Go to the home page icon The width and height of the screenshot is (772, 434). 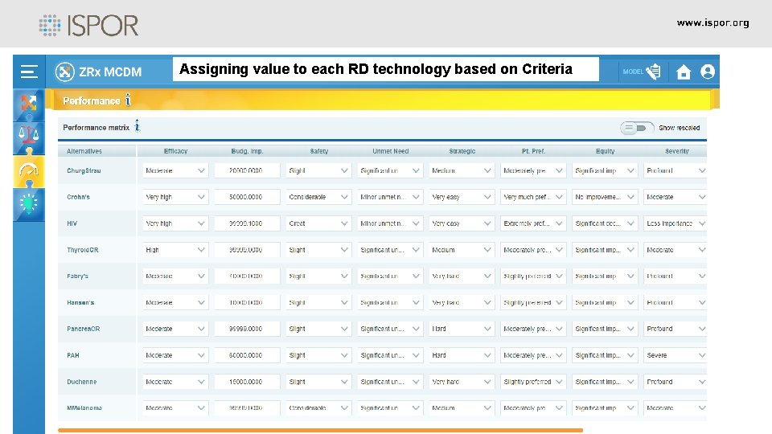684,72
